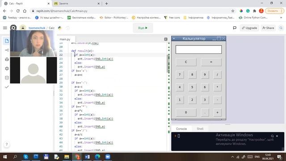Open the chat comment icon

(235, 28)
